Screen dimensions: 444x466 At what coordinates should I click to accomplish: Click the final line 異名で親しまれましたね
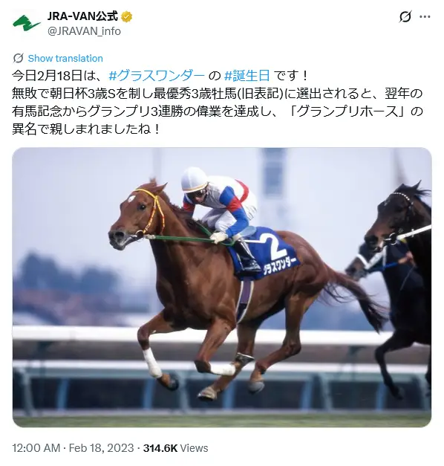[86, 129]
